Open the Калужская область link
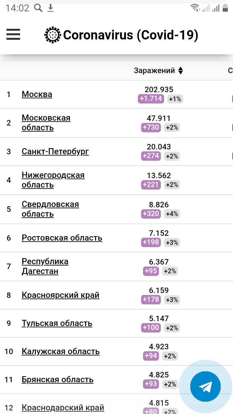 [61, 351]
